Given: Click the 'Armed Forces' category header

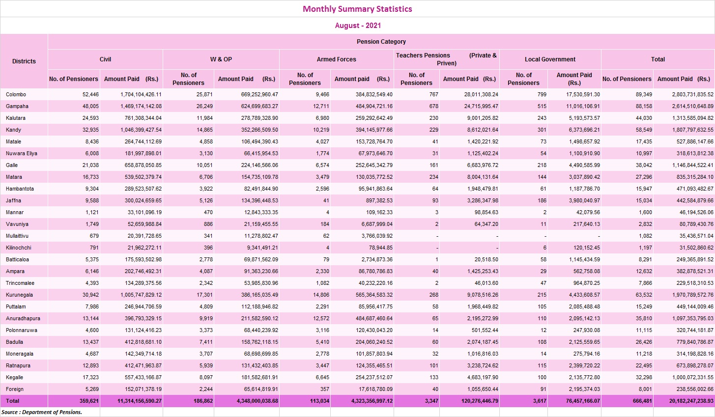Looking at the screenshot, I should pos(337,59).
